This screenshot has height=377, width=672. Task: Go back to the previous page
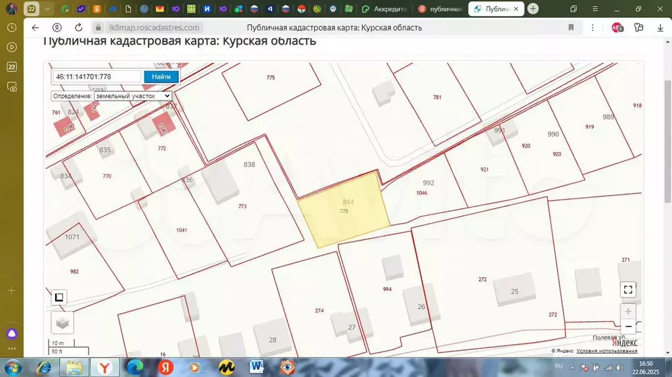(x=35, y=28)
